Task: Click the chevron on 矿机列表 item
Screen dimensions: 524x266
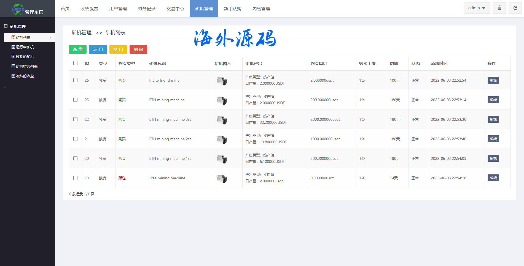Action: click(50, 38)
